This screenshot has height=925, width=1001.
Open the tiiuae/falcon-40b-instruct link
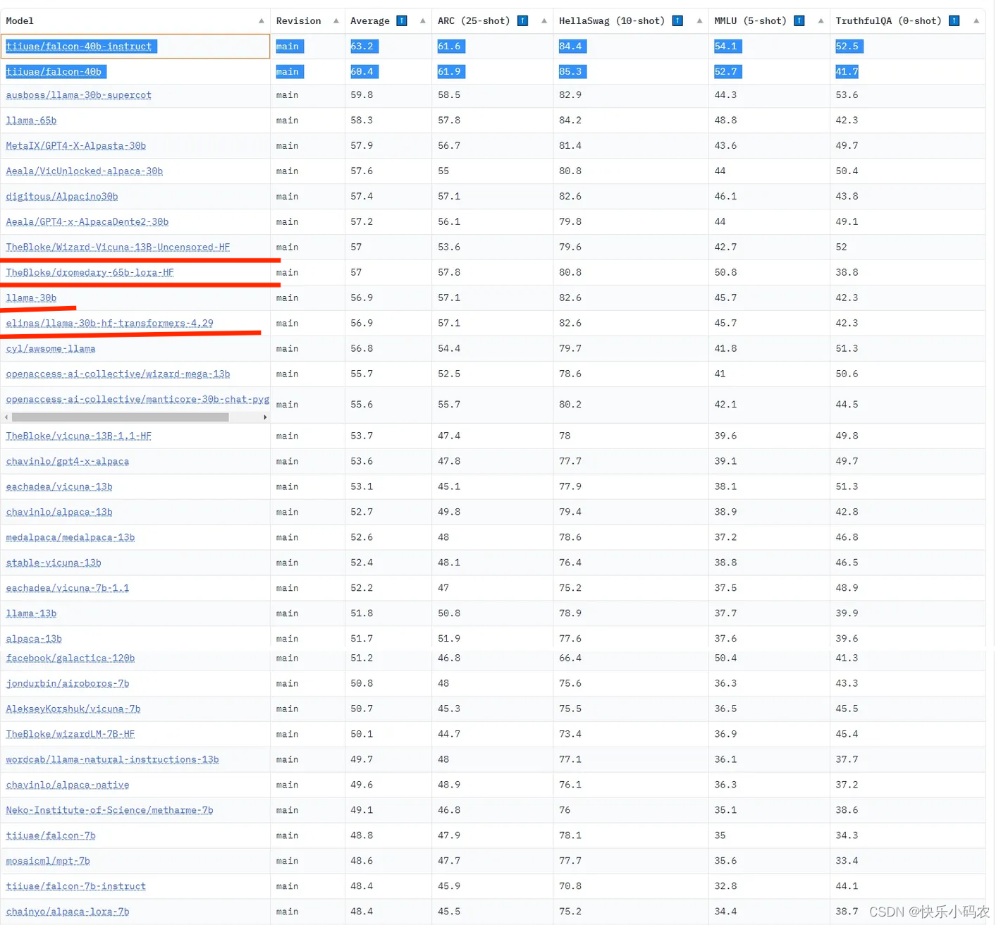(x=79, y=47)
